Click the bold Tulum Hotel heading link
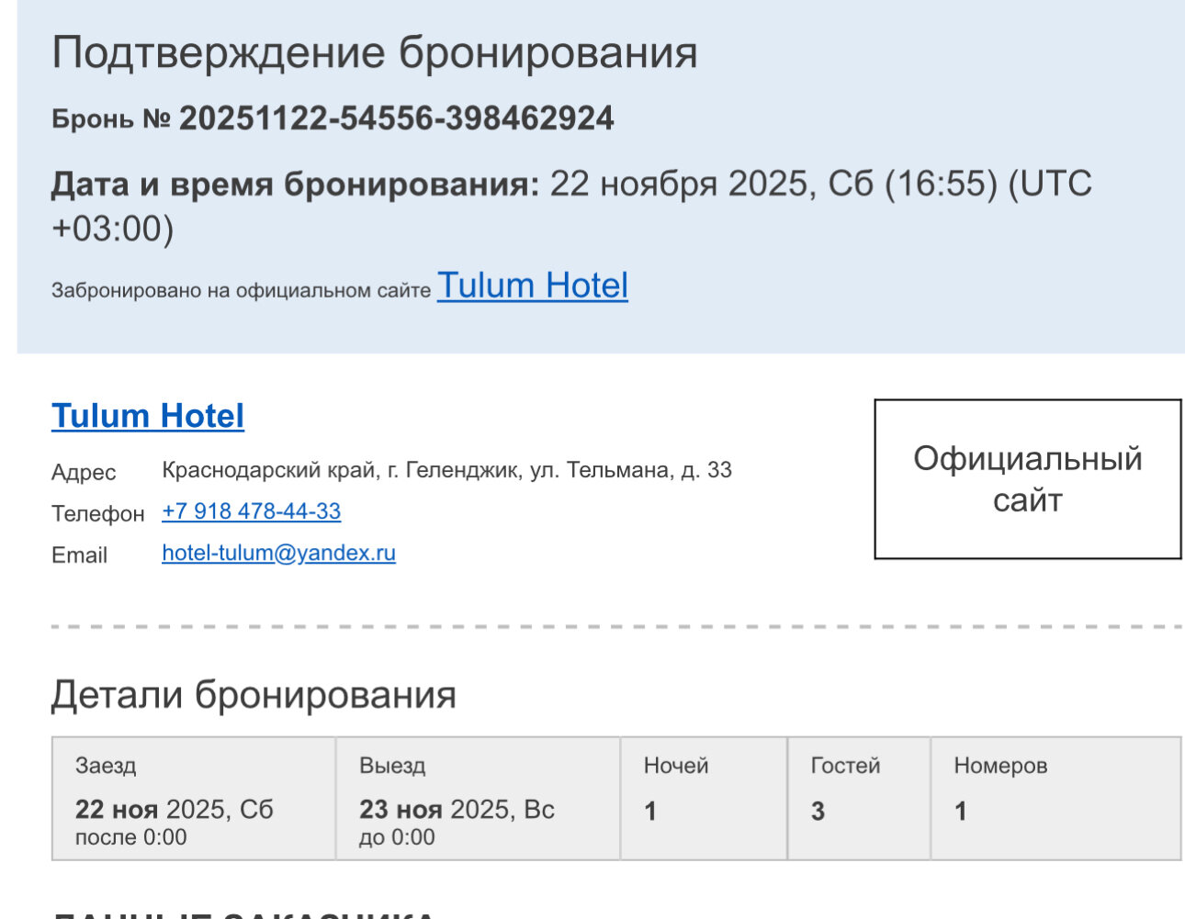Image resolution: width=1185 pixels, height=919 pixels. 148,416
